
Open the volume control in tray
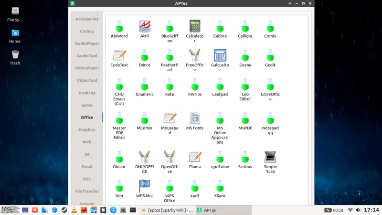coord(358,210)
